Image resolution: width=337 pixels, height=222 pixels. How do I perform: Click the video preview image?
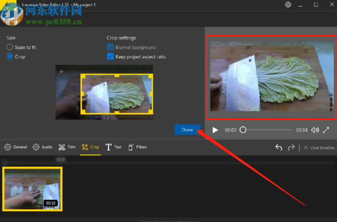click(x=272, y=76)
